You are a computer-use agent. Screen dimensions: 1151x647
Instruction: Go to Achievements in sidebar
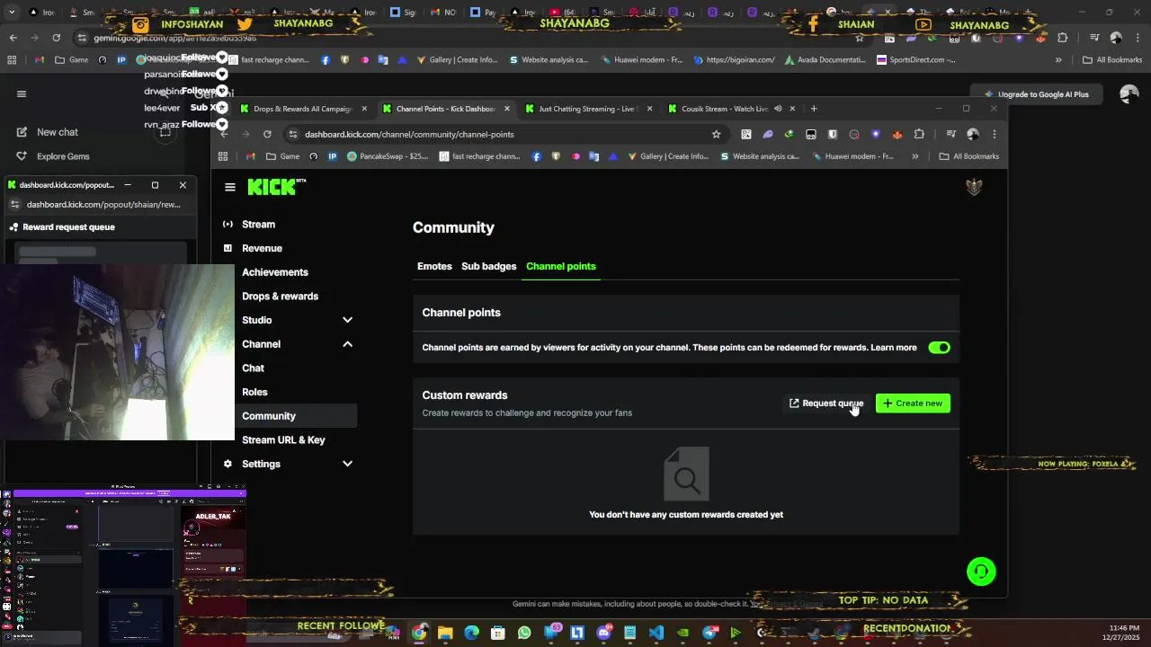275,272
